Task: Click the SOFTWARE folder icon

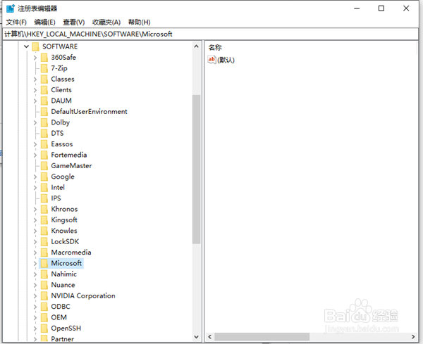Action: [36, 46]
